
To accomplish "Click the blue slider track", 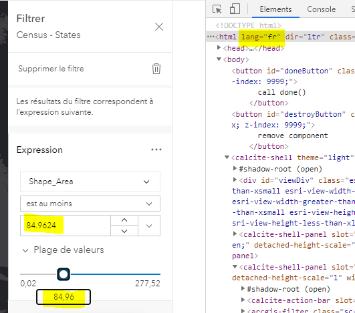I will (x=116, y=274).
